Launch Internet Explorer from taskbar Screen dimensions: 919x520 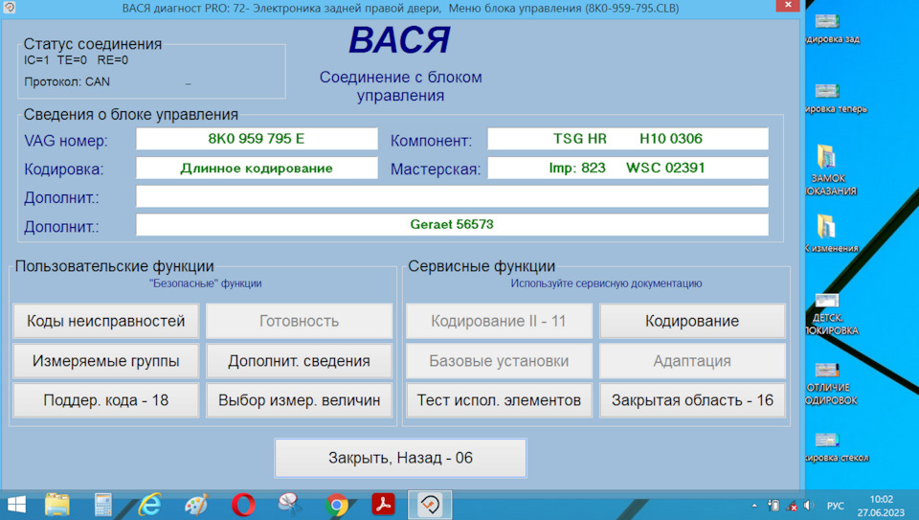(149, 505)
